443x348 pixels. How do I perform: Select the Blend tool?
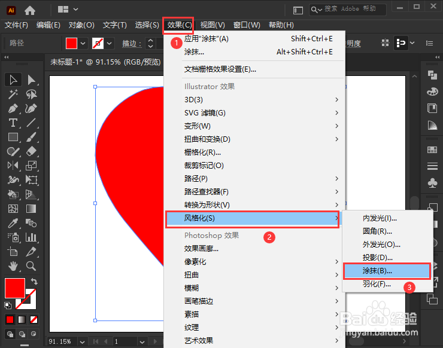[x=31, y=223]
